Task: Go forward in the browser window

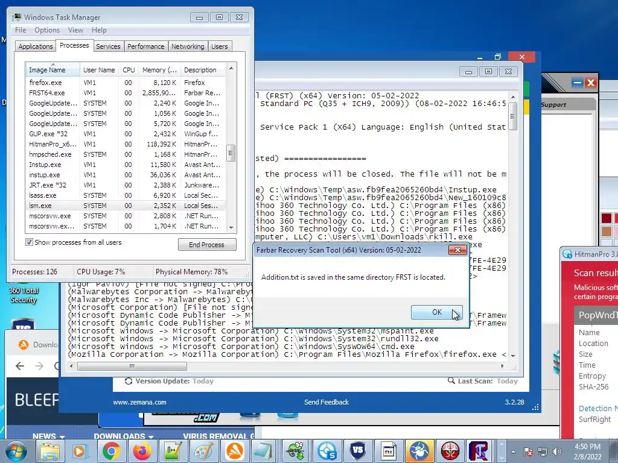Action: coord(39,366)
